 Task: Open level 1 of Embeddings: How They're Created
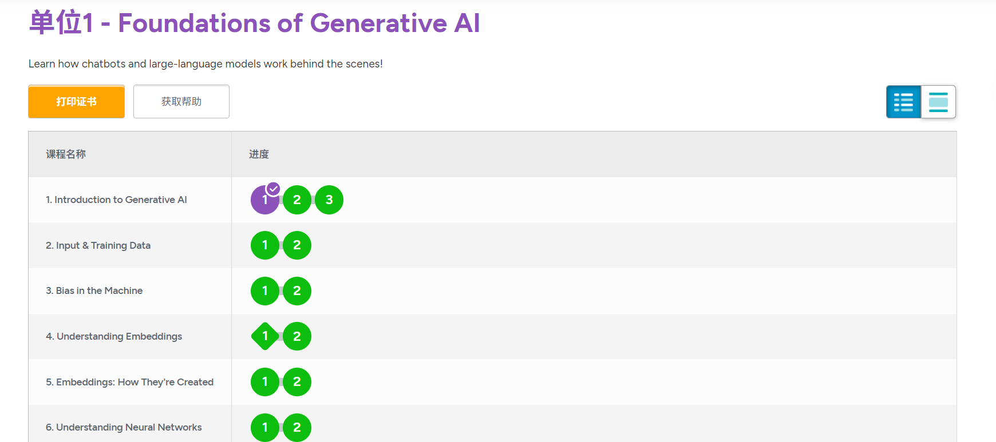tap(265, 382)
